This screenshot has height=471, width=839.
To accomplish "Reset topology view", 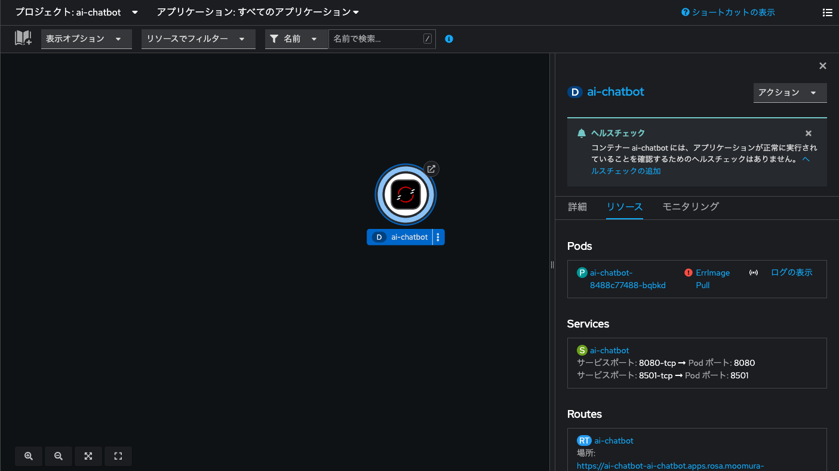I will point(118,456).
